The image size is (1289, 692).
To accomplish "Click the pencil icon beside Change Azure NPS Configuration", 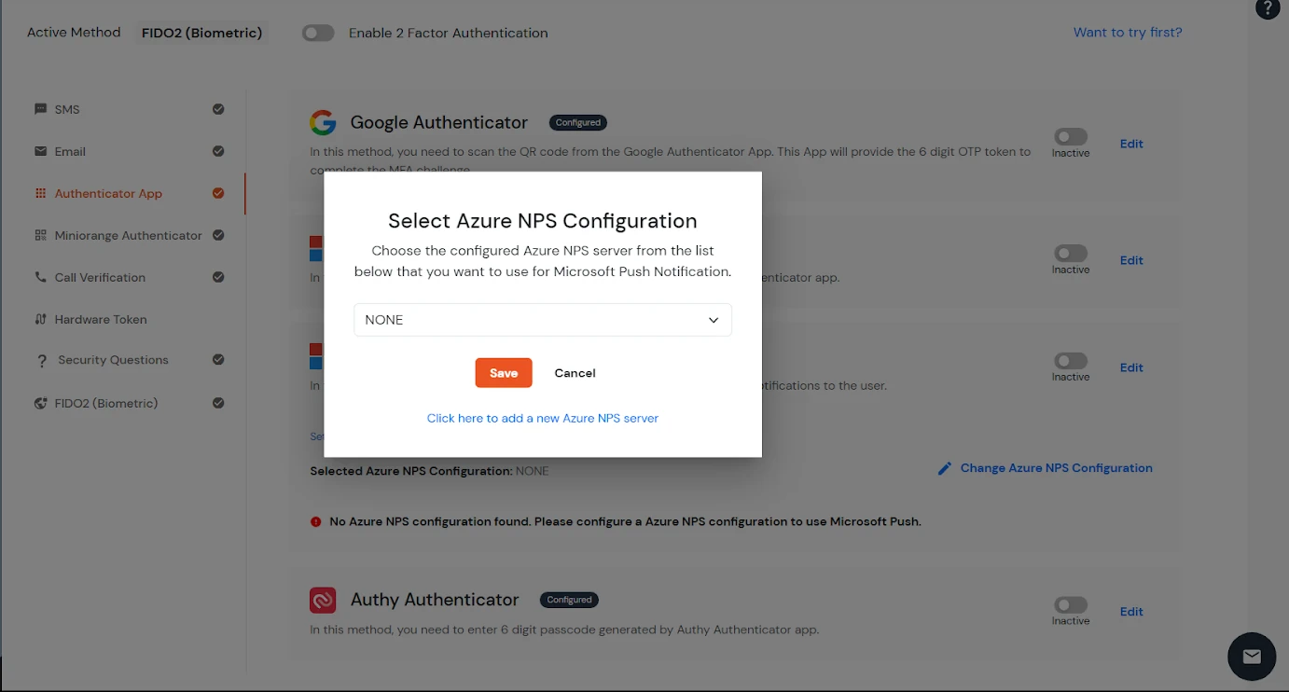I will click(x=945, y=468).
